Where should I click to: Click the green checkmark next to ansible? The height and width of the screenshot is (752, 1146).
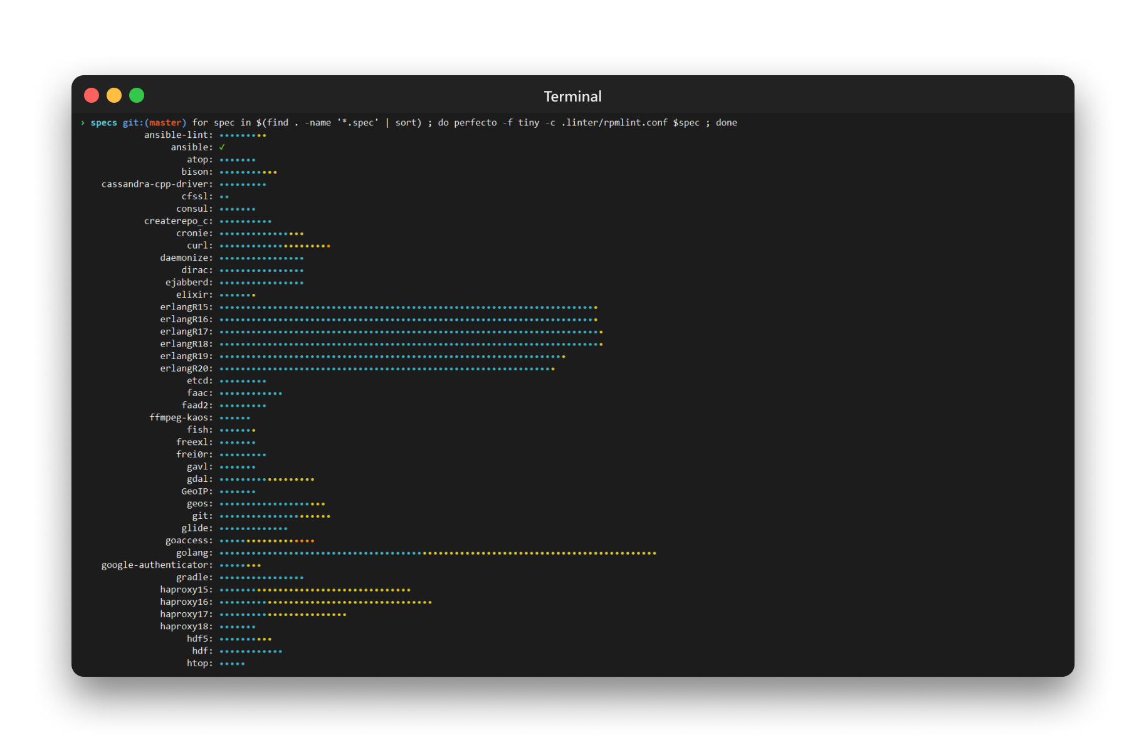pyautogui.click(x=222, y=147)
